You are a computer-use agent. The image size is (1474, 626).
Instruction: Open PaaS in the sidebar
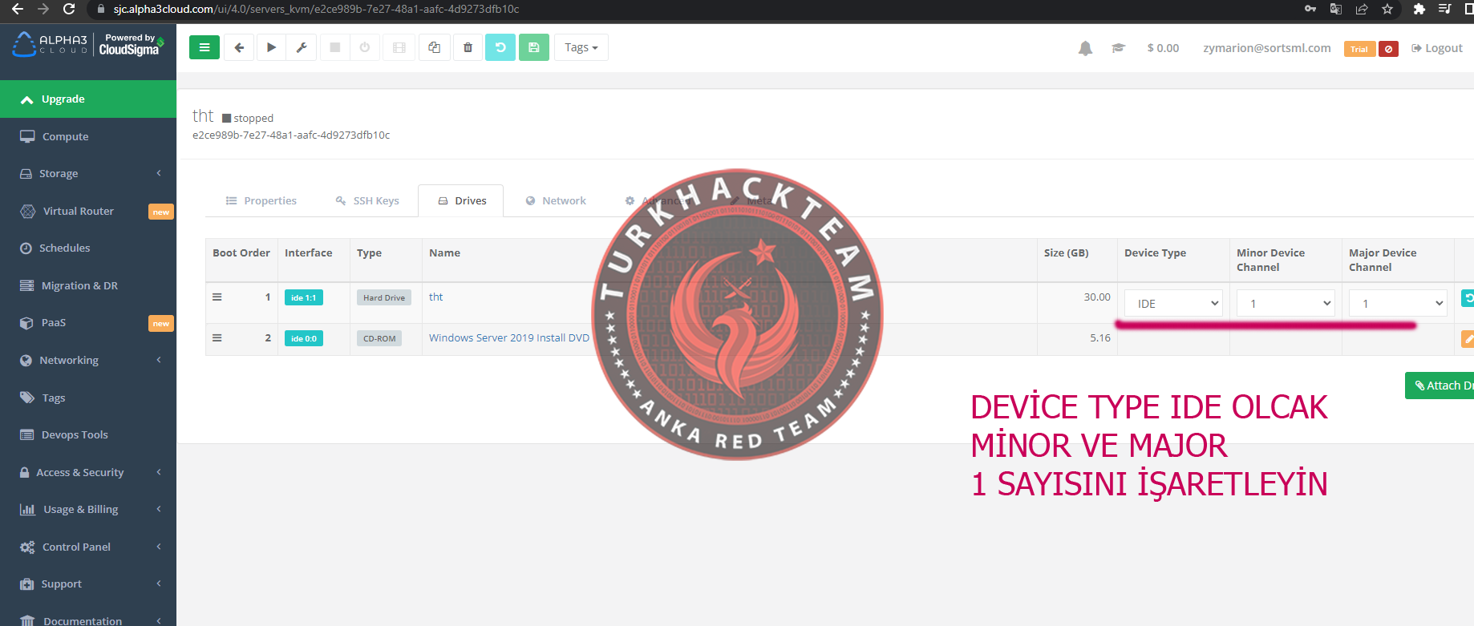pyautogui.click(x=88, y=322)
